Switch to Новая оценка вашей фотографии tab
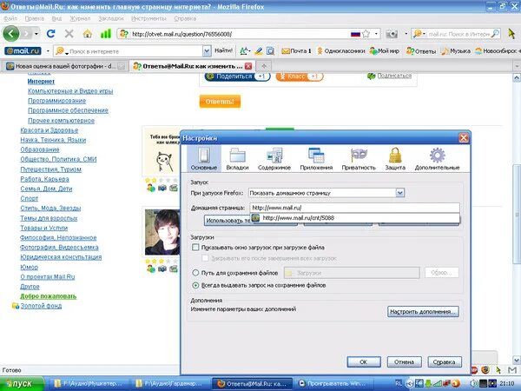Screen dimensions: 521x391 coord(65,66)
